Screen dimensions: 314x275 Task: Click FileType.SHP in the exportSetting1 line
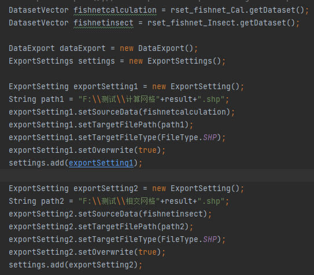click(189, 138)
